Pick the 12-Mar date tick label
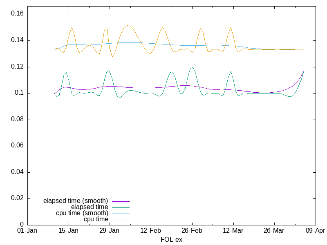This screenshot has height=245, width=327. [233, 231]
